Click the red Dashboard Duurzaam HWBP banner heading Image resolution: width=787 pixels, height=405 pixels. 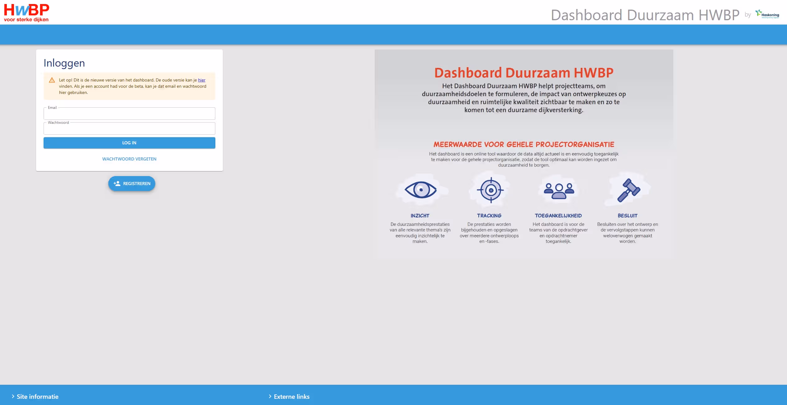tap(523, 73)
